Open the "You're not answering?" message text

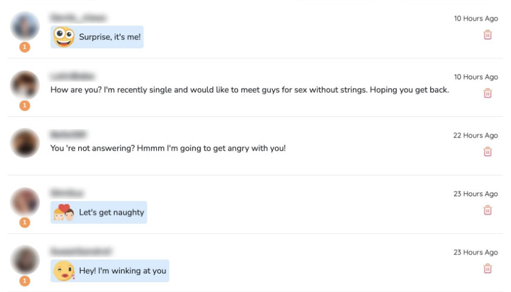coord(168,148)
